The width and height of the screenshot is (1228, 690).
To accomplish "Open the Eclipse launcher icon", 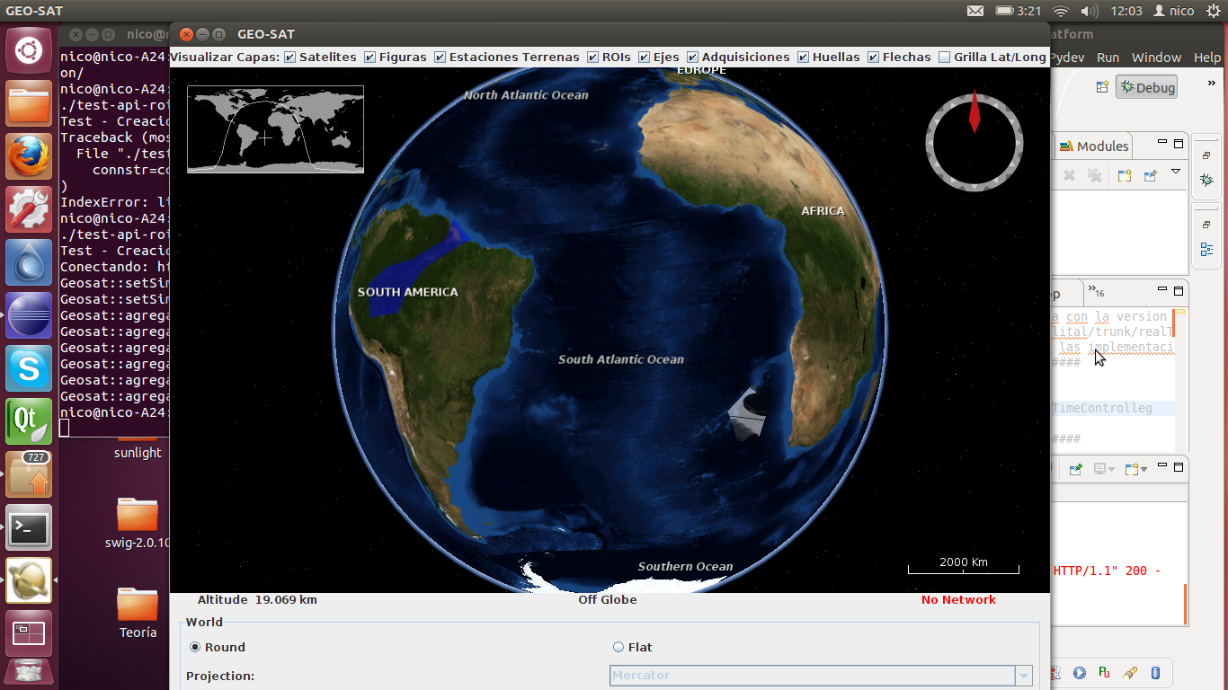I will point(29,315).
